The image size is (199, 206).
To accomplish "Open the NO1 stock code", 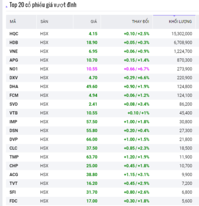I will 13,69.
